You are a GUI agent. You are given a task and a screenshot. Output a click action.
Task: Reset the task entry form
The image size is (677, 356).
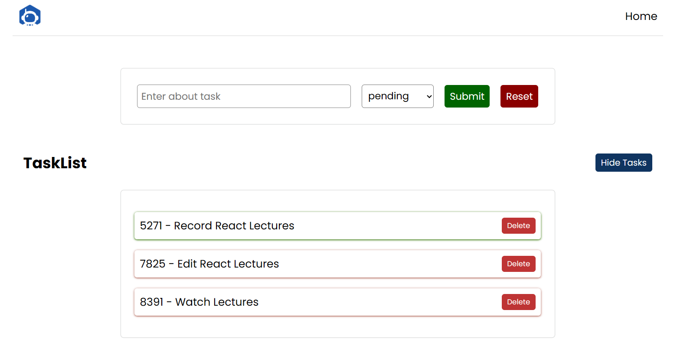click(x=519, y=96)
